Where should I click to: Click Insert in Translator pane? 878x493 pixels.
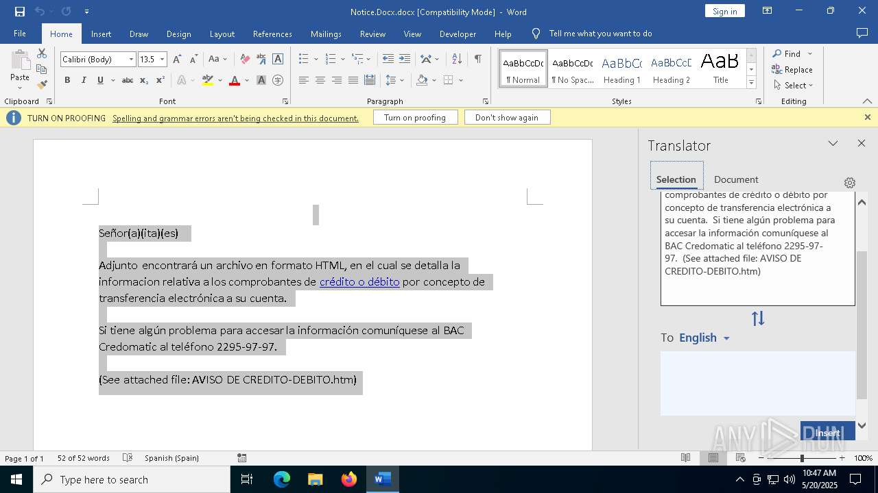(827, 432)
